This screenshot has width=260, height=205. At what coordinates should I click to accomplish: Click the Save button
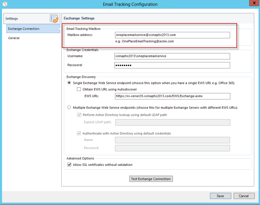220,196
